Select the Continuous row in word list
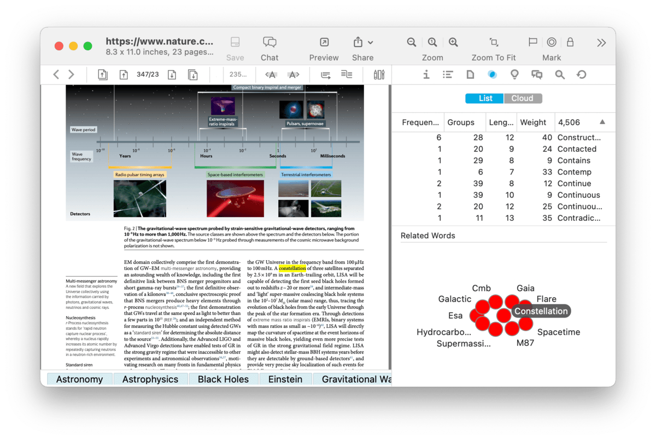 [578, 195]
